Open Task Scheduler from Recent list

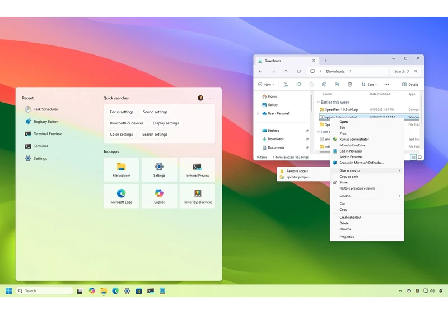[x=41, y=109]
